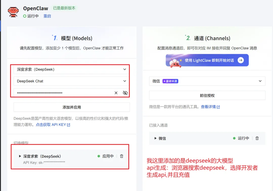This screenshot has width=273, height=191.
Task: Click the 运行中 status under OpenClaw
Action: coord(31,16)
